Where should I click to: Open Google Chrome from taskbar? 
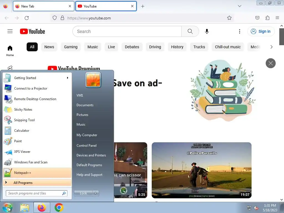59,207
